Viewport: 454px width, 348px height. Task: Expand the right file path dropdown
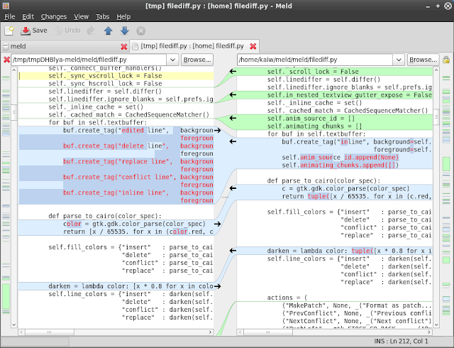coord(399,60)
